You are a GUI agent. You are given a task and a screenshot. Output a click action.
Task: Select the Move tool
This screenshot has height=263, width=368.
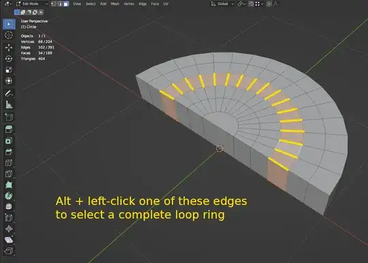coord(9,48)
